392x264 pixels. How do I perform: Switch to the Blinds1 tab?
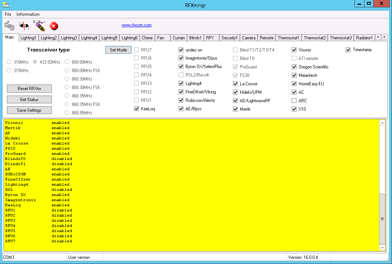195,38
